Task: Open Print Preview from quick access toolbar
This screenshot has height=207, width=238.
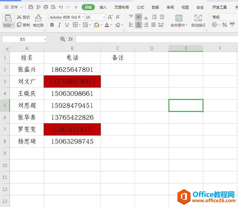Action: (x=53, y=7)
